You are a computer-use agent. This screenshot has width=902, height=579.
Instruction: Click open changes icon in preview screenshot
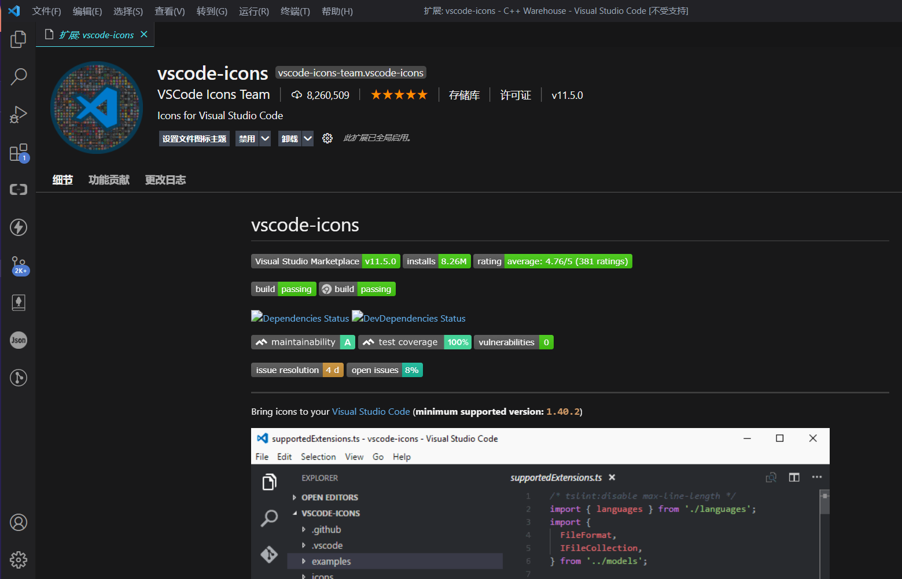[x=771, y=477]
